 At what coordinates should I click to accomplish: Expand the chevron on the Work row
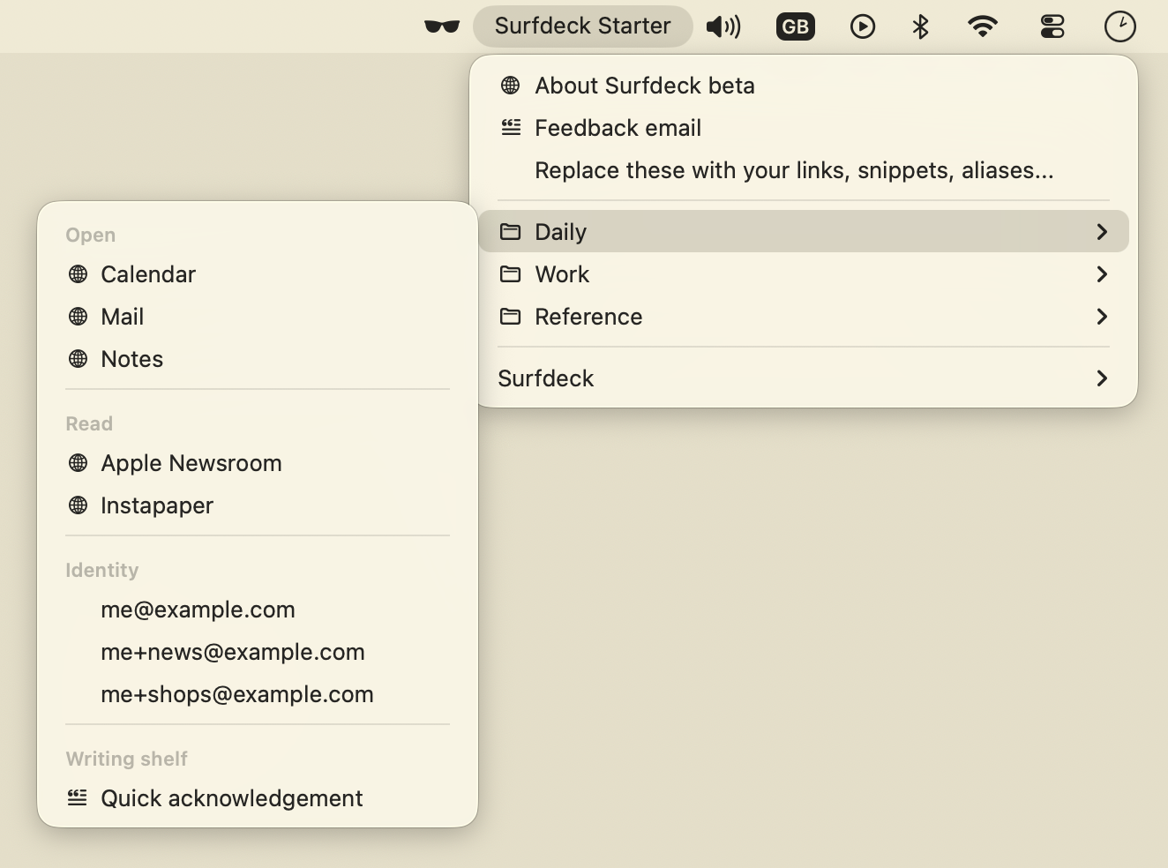pos(1102,274)
